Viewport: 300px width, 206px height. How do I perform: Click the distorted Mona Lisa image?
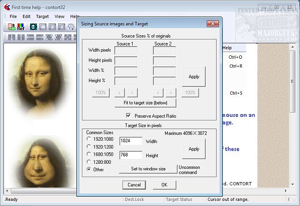(42, 162)
